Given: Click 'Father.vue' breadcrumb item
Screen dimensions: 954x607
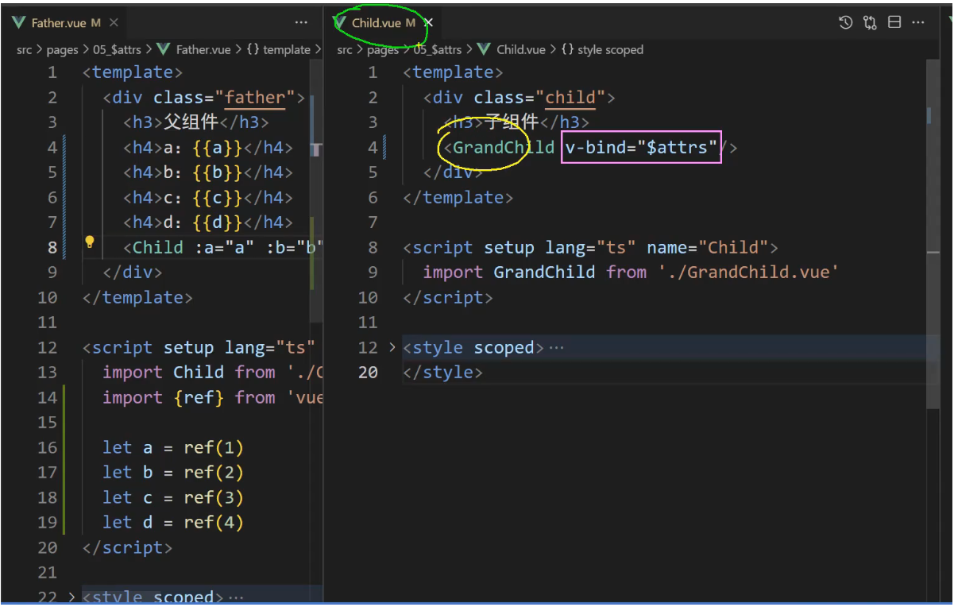Looking at the screenshot, I should point(203,49).
